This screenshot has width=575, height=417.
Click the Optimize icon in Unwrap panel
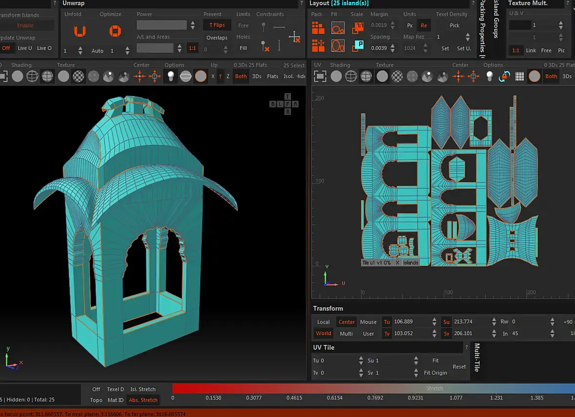115,32
